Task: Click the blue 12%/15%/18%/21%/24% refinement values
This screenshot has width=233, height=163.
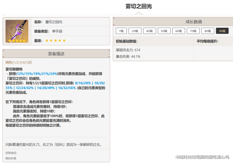Action: (x=37, y=74)
